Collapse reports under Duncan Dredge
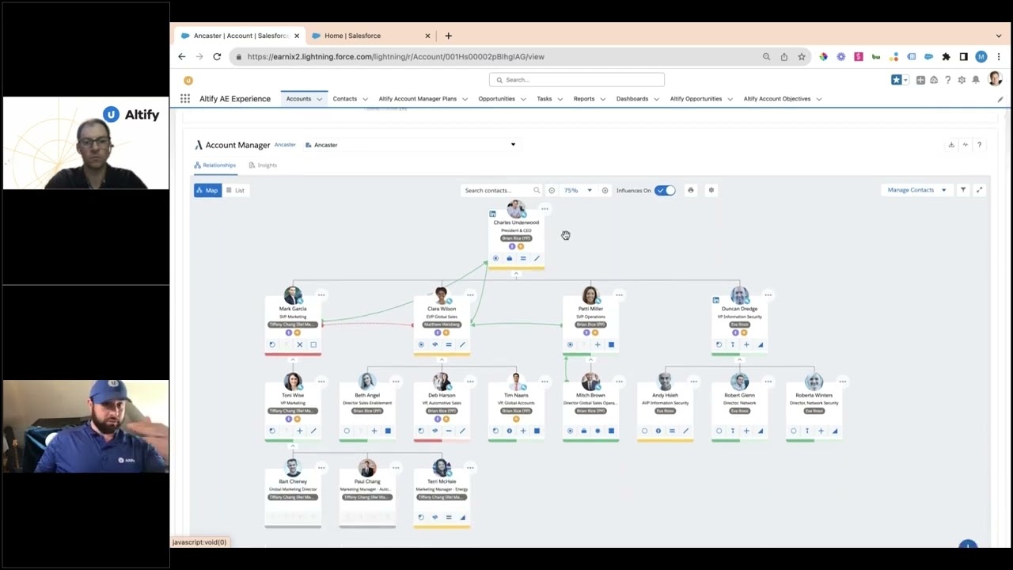The height and width of the screenshot is (570, 1013). point(739,360)
